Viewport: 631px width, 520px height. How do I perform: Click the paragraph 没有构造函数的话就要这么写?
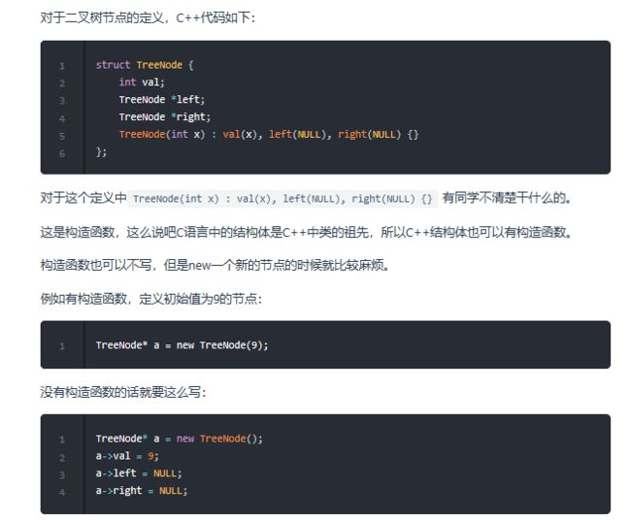pos(123,392)
